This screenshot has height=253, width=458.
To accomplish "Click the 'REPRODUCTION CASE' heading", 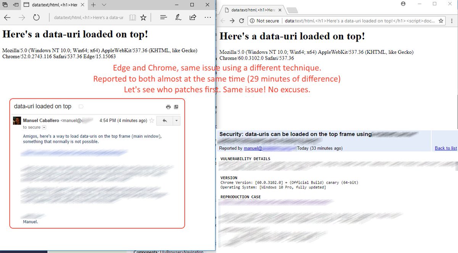I will coord(240,197).
